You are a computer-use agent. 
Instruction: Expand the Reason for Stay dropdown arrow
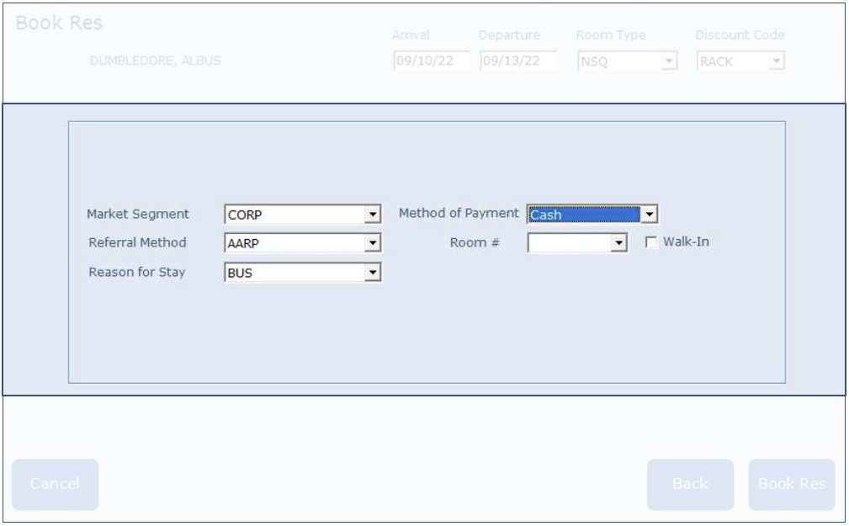click(x=373, y=273)
